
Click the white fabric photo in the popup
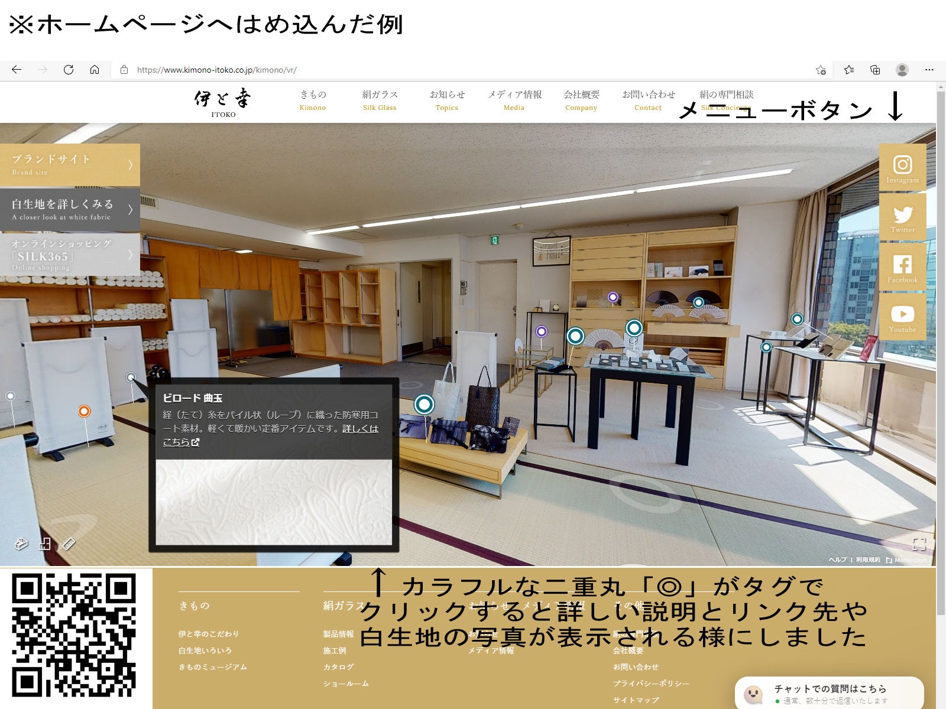tap(274, 502)
